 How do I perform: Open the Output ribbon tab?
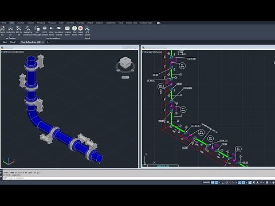[90, 23]
